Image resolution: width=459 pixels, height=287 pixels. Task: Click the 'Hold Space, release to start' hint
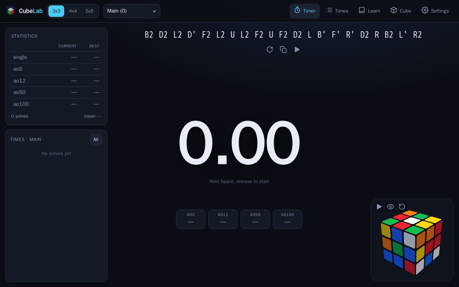(239, 182)
